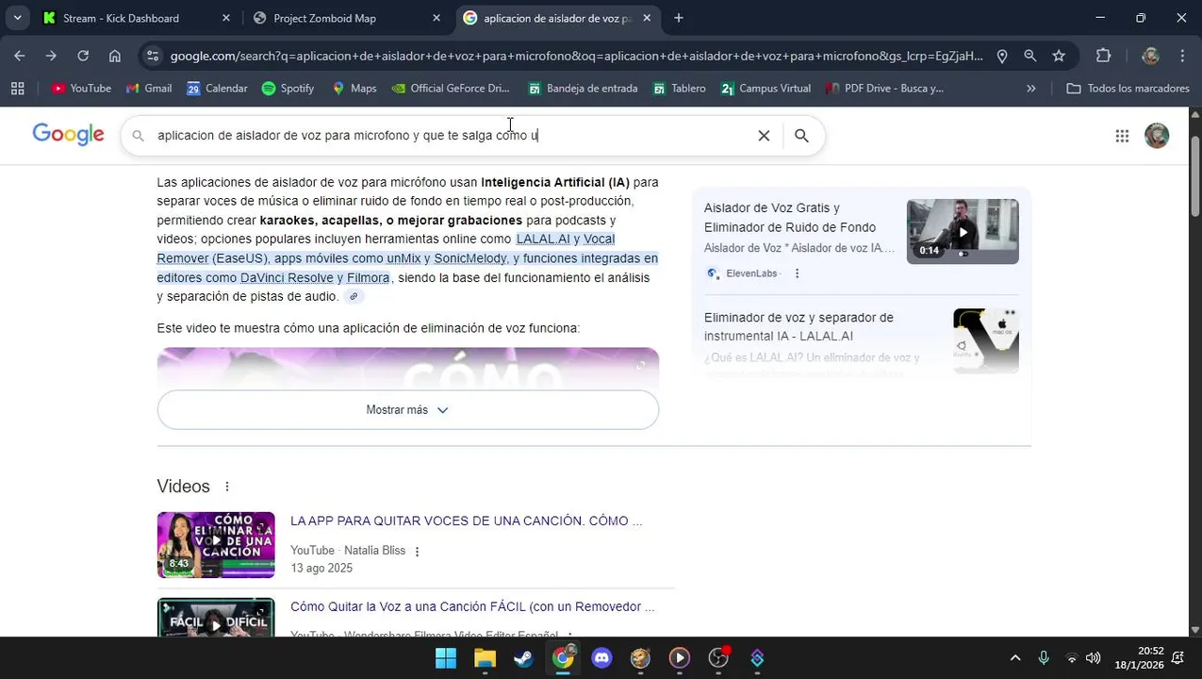Open Calendar bookmark

[x=217, y=88]
